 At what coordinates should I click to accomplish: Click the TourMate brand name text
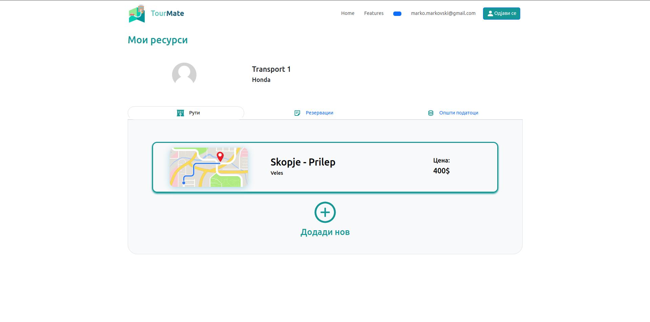click(x=167, y=14)
